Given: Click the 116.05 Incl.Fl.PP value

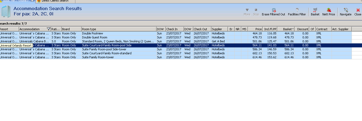Looking at the screenshot, I should (x=272, y=33).
